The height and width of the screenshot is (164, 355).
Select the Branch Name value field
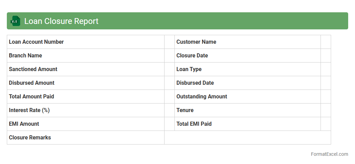click(x=169, y=56)
